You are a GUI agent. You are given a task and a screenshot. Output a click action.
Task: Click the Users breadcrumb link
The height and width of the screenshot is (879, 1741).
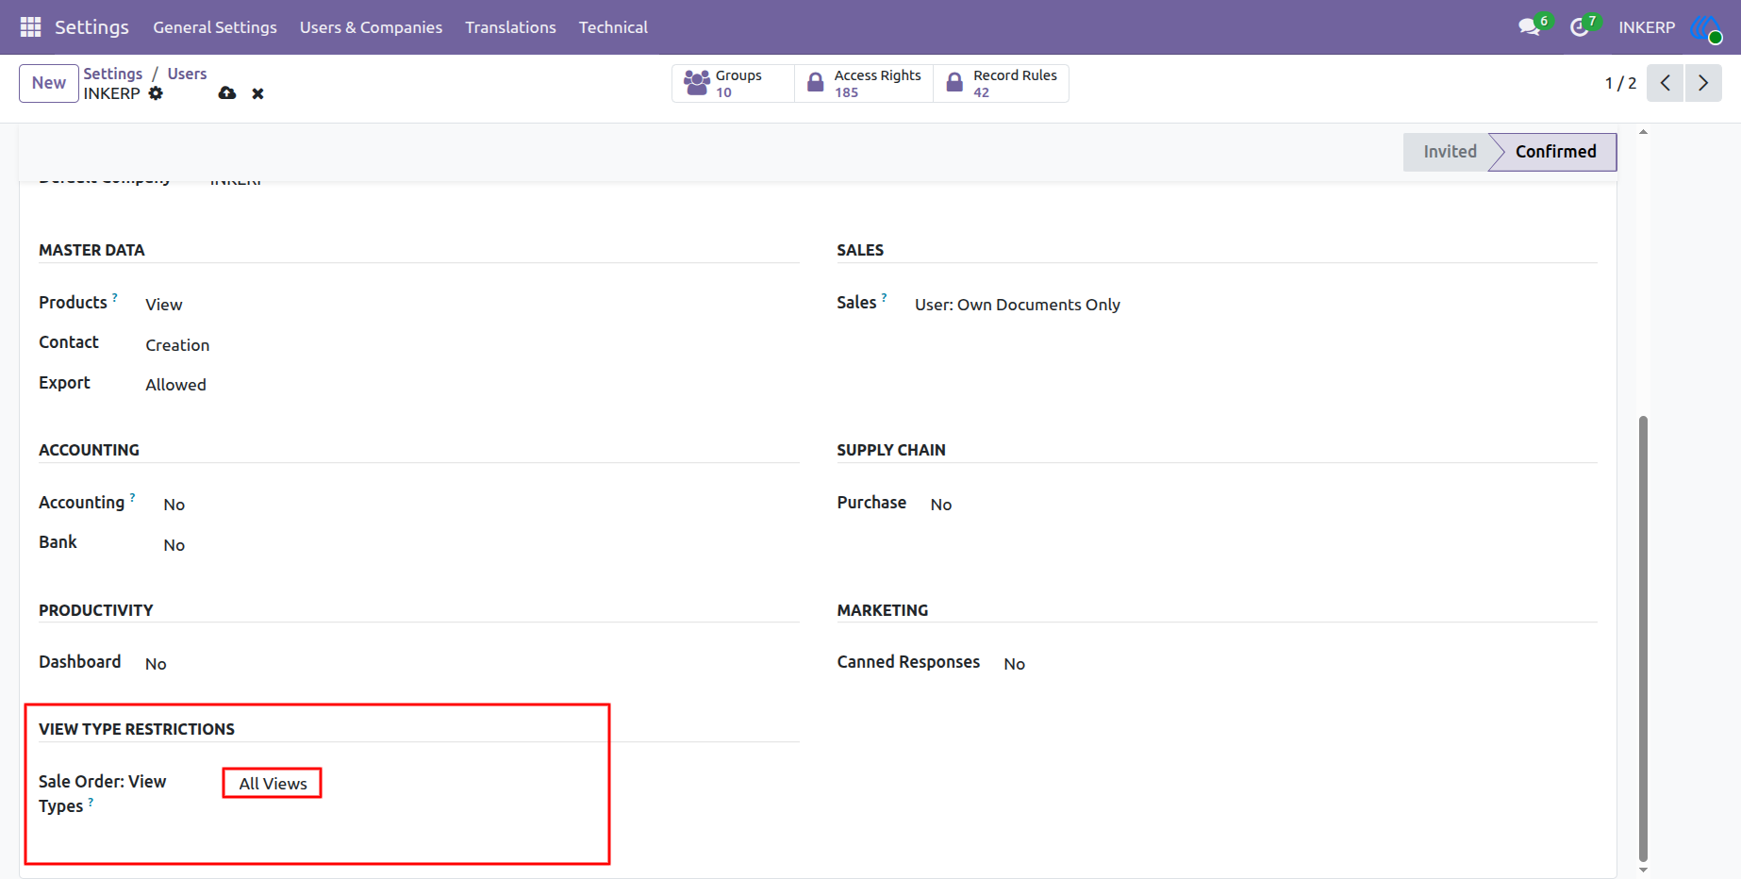187,74
